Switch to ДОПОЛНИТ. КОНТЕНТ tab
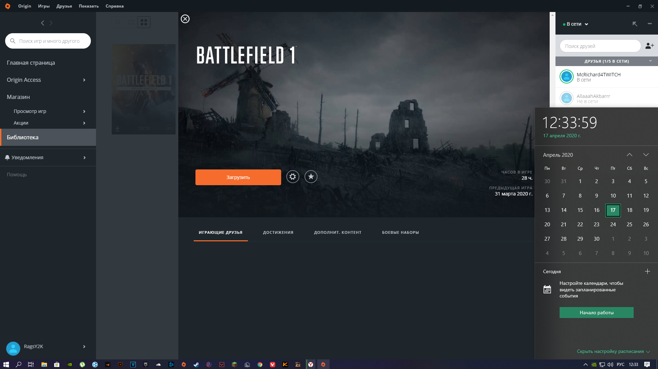 (x=338, y=232)
